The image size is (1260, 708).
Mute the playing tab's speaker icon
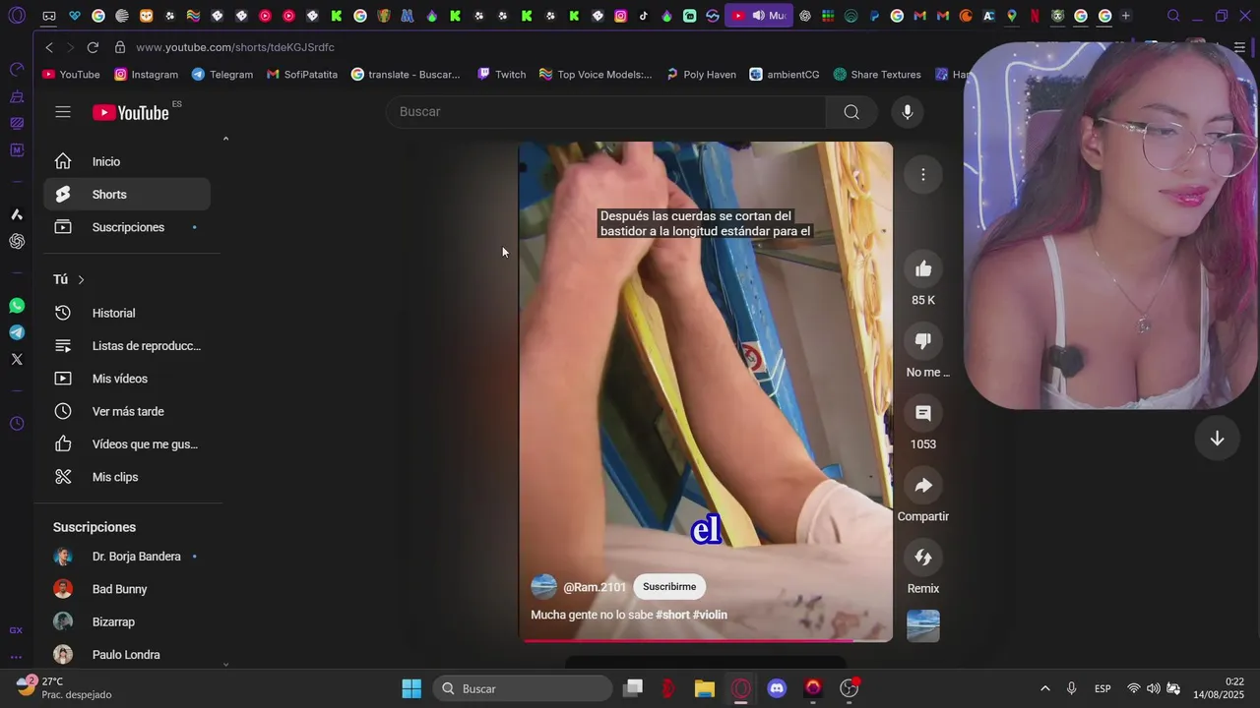point(758,16)
